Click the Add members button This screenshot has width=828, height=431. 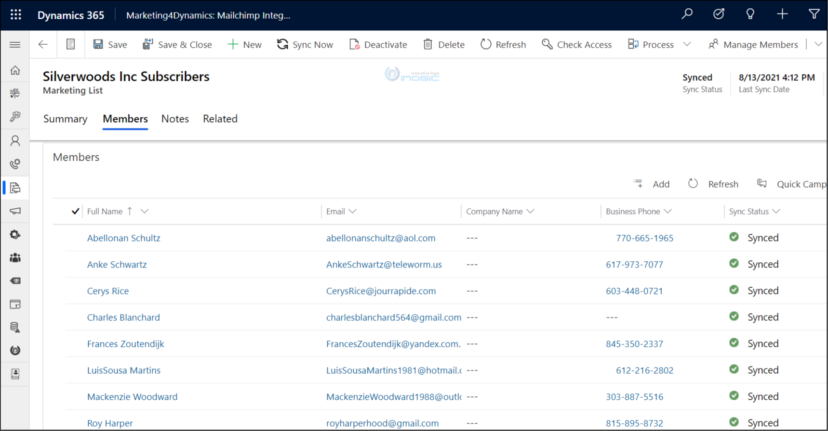click(652, 184)
